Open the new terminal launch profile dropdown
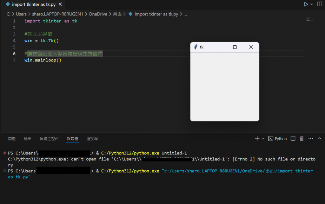Image resolution: width=325 pixels, height=204 pixels. pos(263,139)
